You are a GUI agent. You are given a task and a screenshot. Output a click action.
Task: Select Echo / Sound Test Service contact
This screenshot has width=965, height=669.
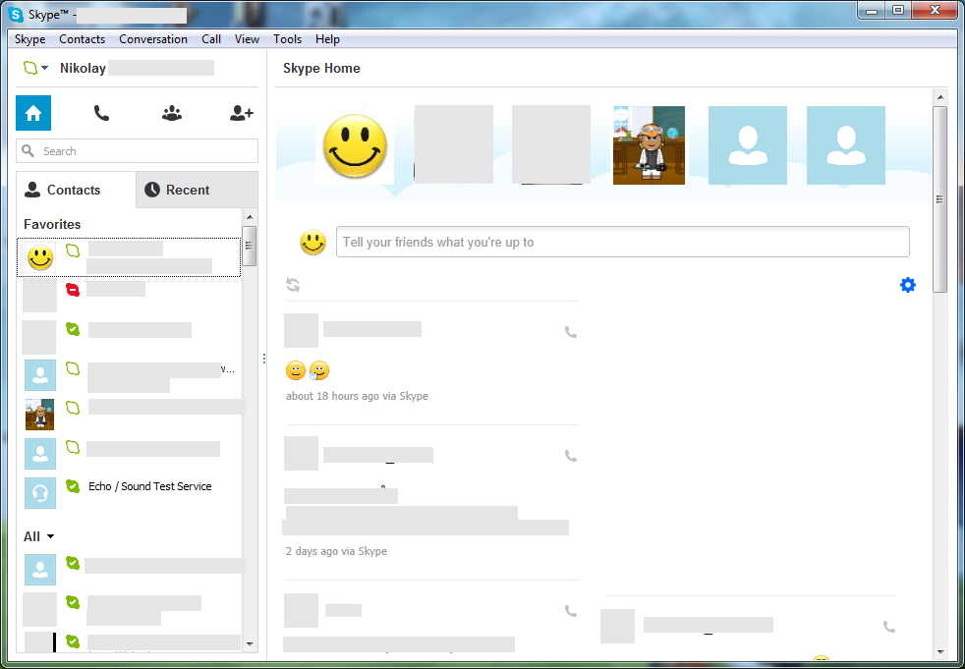[x=149, y=486]
